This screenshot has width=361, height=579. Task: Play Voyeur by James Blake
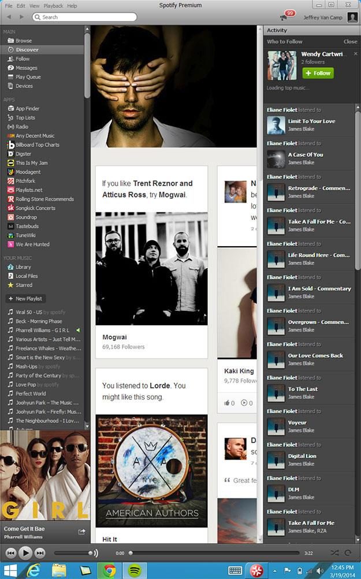coord(297,423)
